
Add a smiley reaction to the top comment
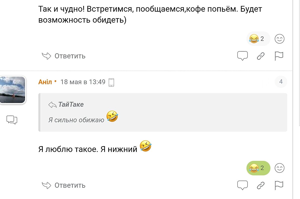click(279, 39)
